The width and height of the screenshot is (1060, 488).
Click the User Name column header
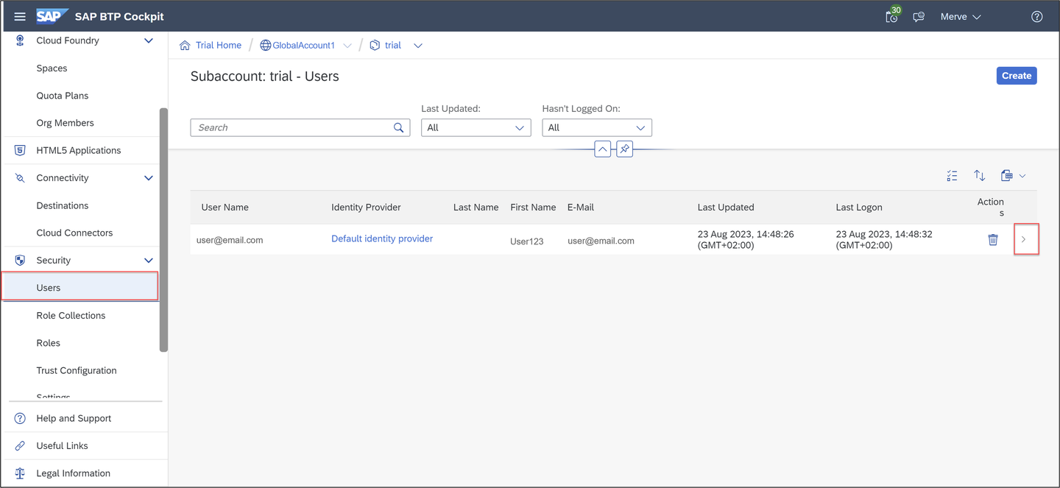[x=225, y=208]
